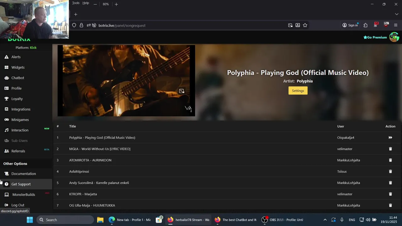
Task: Pop out video picture-in-picture icon
Action: tap(182, 91)
